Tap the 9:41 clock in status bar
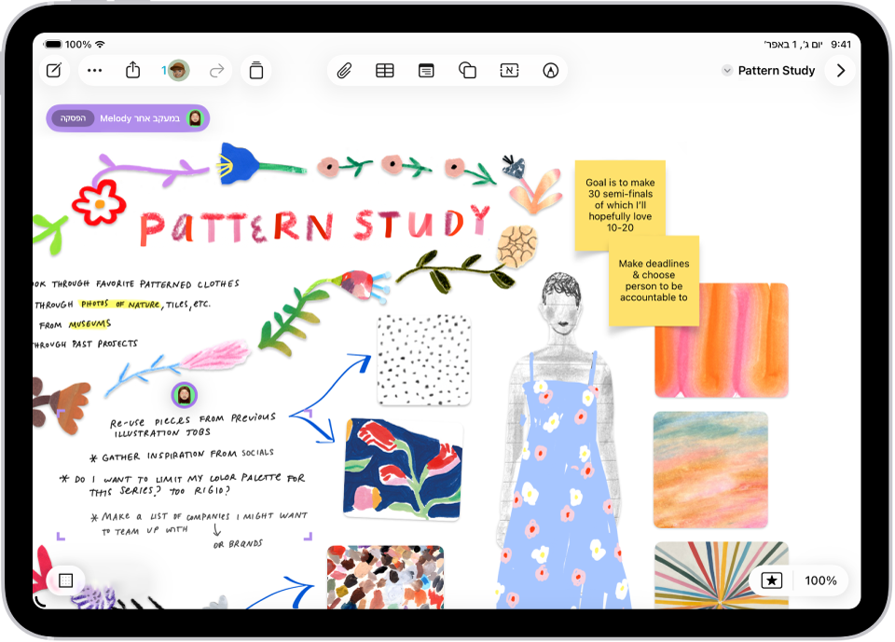 tap(841, 45)
